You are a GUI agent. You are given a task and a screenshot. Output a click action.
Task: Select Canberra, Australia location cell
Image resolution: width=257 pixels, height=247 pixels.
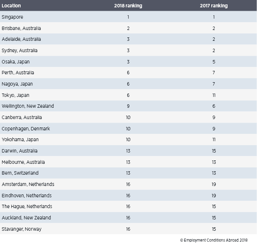(x=22, y=117)
